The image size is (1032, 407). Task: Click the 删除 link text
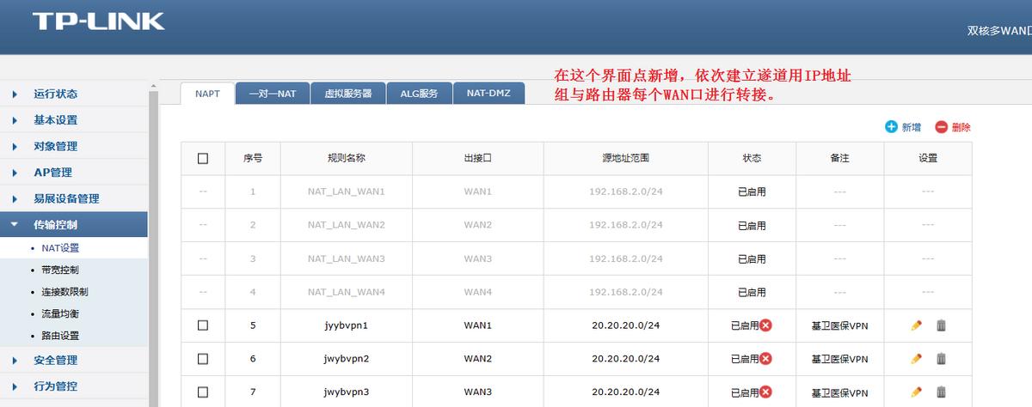click(x=961, y=127)
